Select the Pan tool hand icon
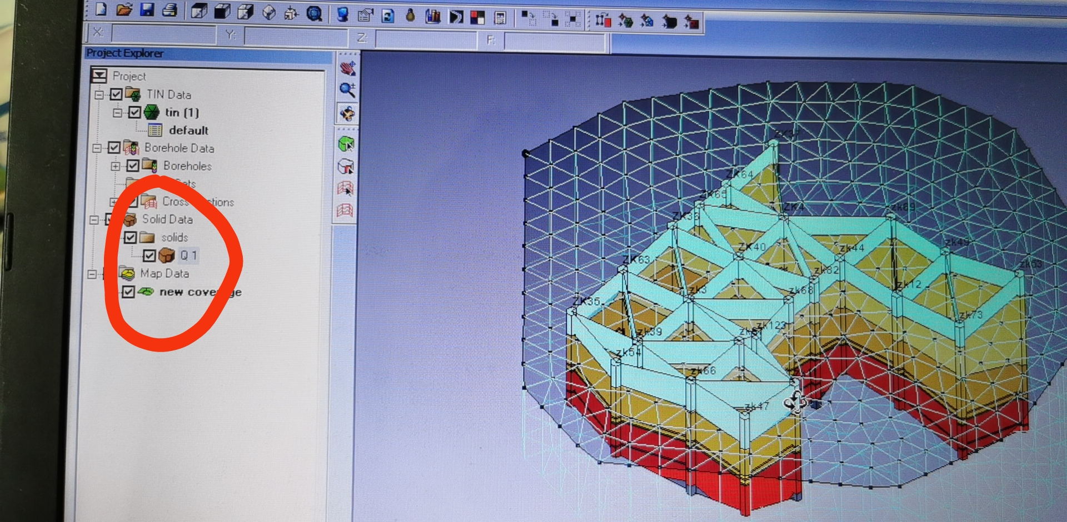 click(x=348, y=68)
